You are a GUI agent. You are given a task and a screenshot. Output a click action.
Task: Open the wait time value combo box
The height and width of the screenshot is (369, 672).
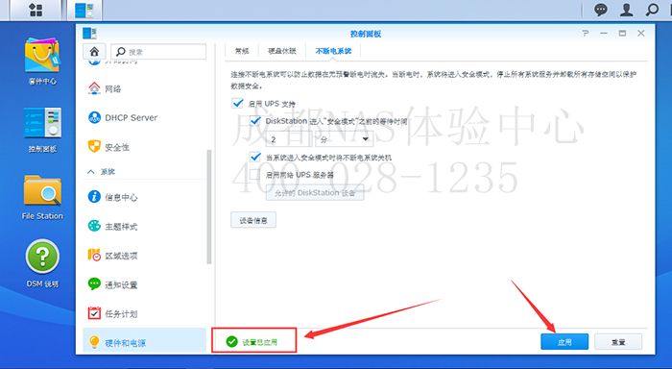pos(289,139)
